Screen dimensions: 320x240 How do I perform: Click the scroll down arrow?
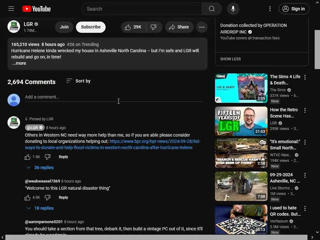tap(317, 232)
